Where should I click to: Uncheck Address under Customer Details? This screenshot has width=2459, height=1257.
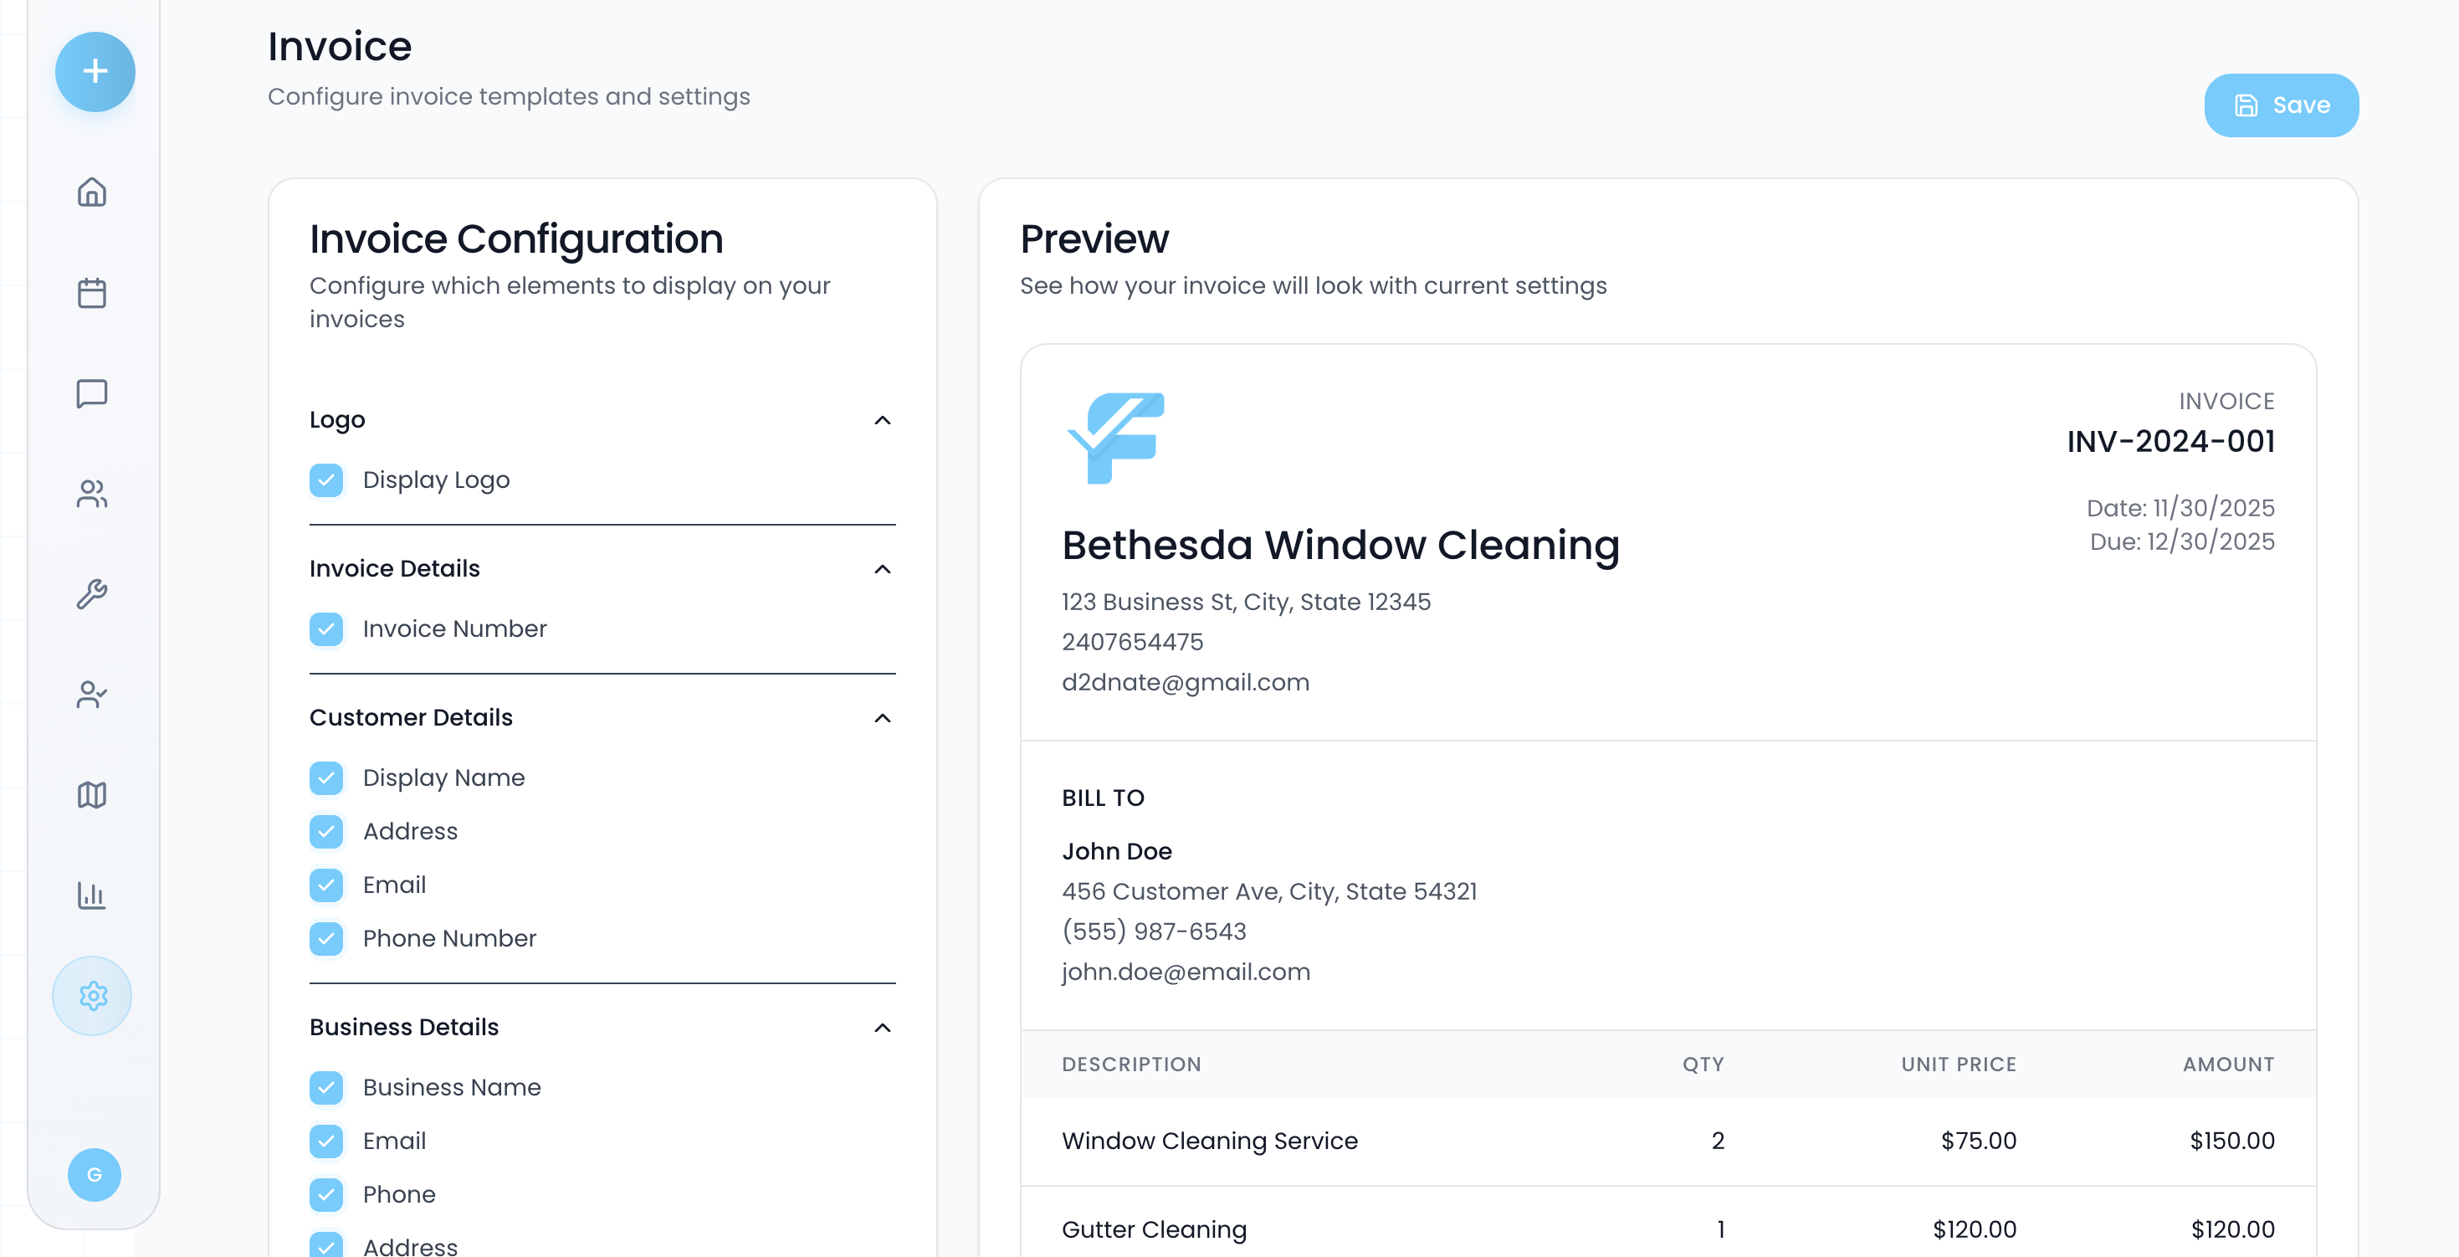point(326,831)
